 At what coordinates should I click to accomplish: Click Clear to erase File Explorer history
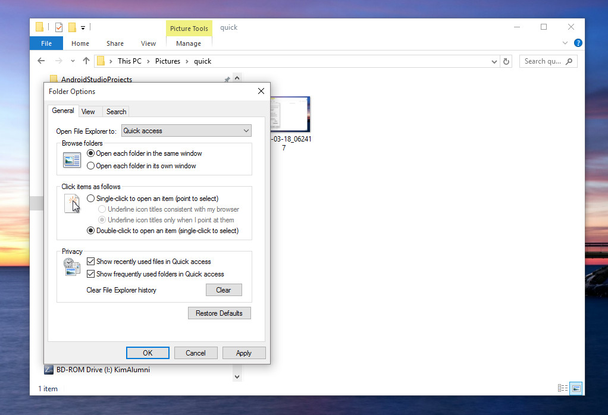[224, 290]
